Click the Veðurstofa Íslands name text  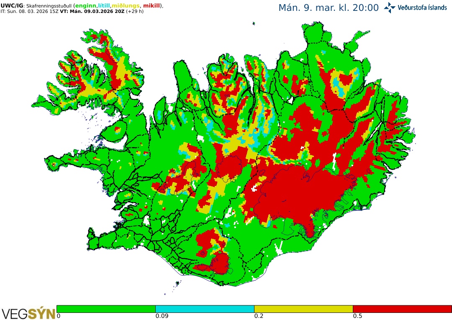coord(422,8)
